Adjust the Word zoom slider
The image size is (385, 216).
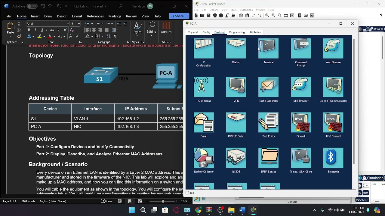[163, 201]
